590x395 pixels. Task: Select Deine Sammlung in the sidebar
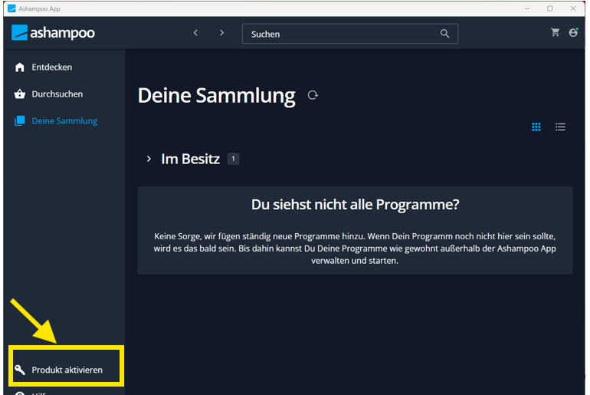point(56,121)
